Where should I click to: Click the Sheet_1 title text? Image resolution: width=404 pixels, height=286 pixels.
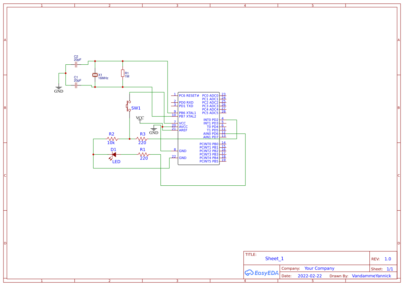(x=274, y=259)
